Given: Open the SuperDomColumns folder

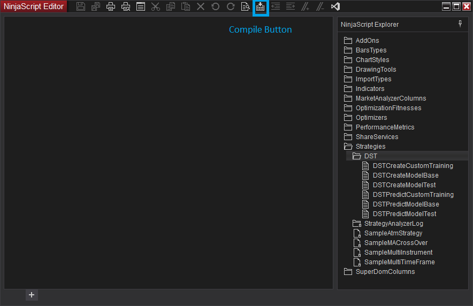Looking at the screenshot, I should (379, 272).
